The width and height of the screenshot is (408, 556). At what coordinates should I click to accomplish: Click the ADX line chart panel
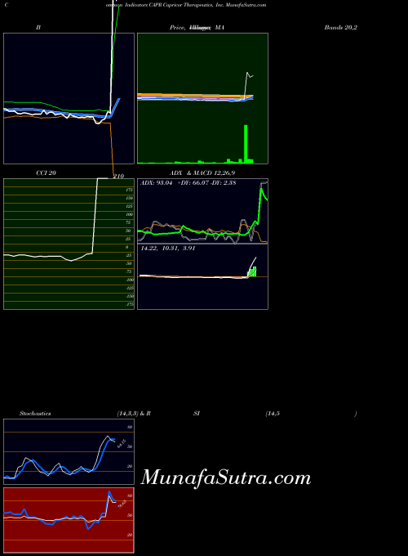coord(202,211)
